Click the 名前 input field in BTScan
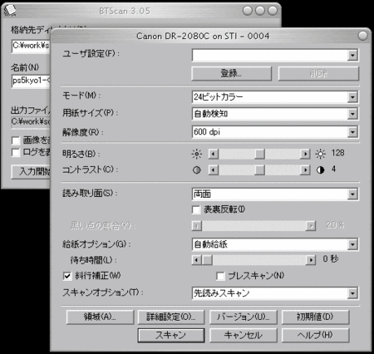374x354 pixels. pyautogui.click(x=31, y=81)
